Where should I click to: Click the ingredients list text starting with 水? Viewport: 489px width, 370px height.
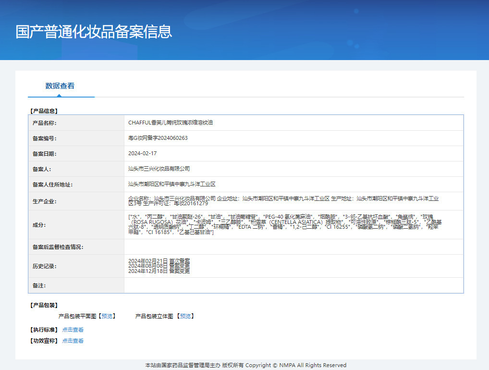(x=285, y=224)
